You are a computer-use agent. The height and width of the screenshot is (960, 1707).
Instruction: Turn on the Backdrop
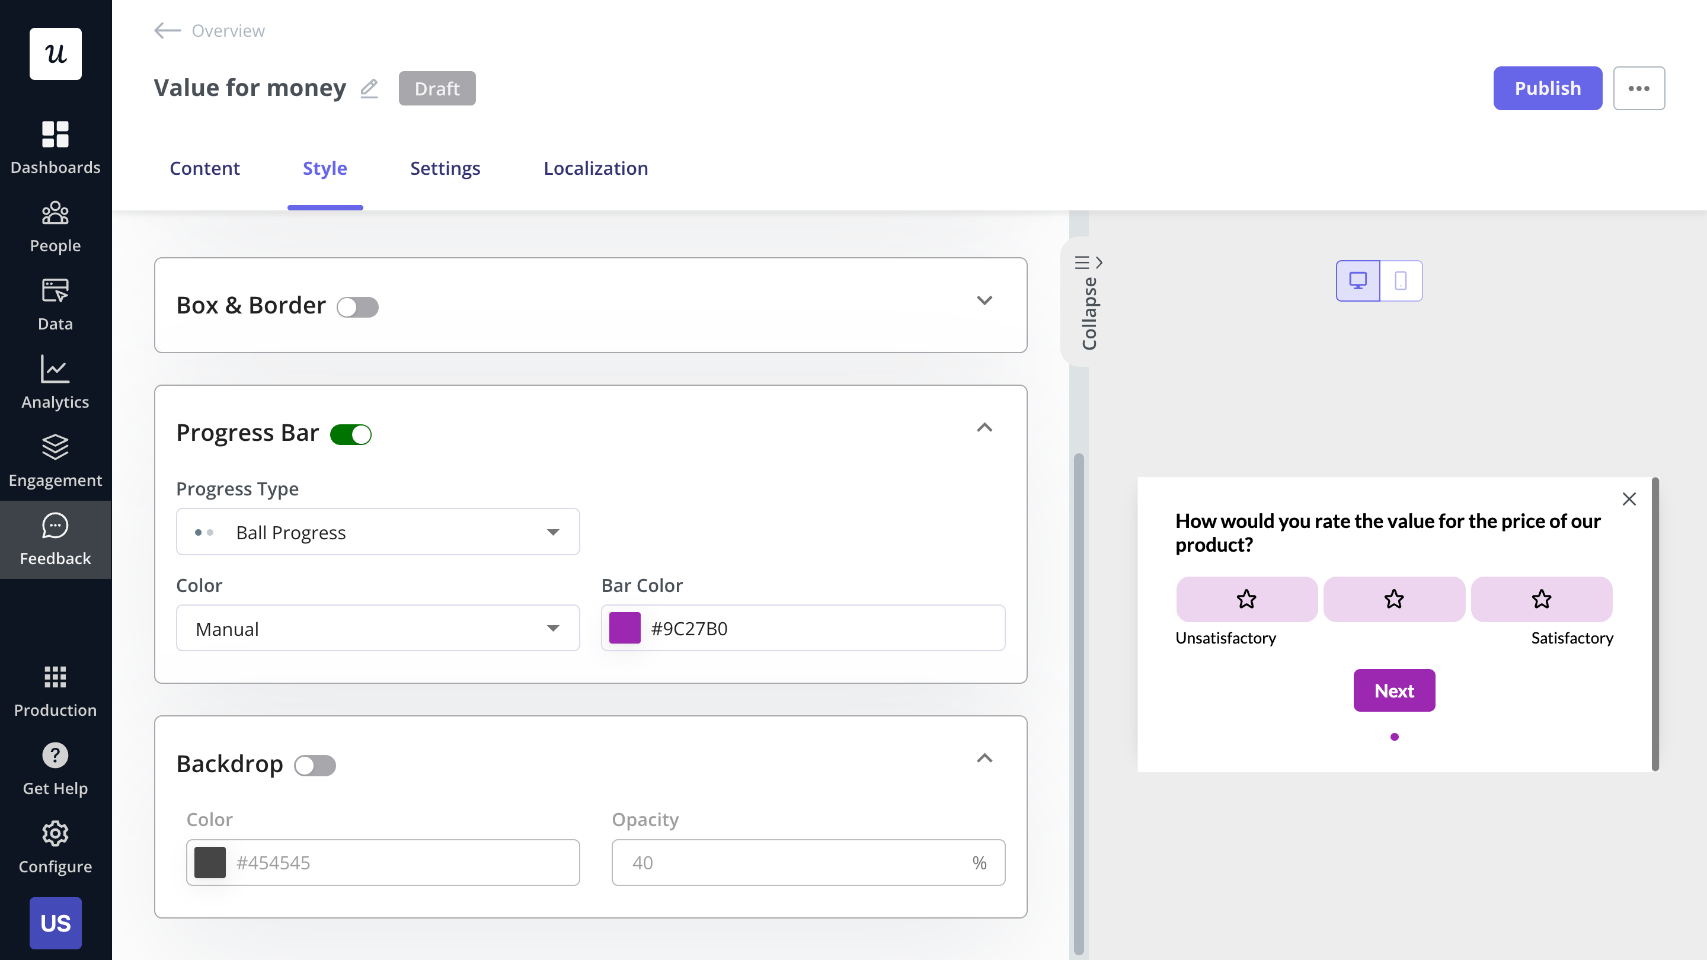coord(315,765)
